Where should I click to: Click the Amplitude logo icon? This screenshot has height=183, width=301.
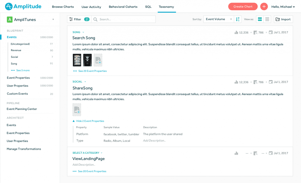tap(9, 6)
